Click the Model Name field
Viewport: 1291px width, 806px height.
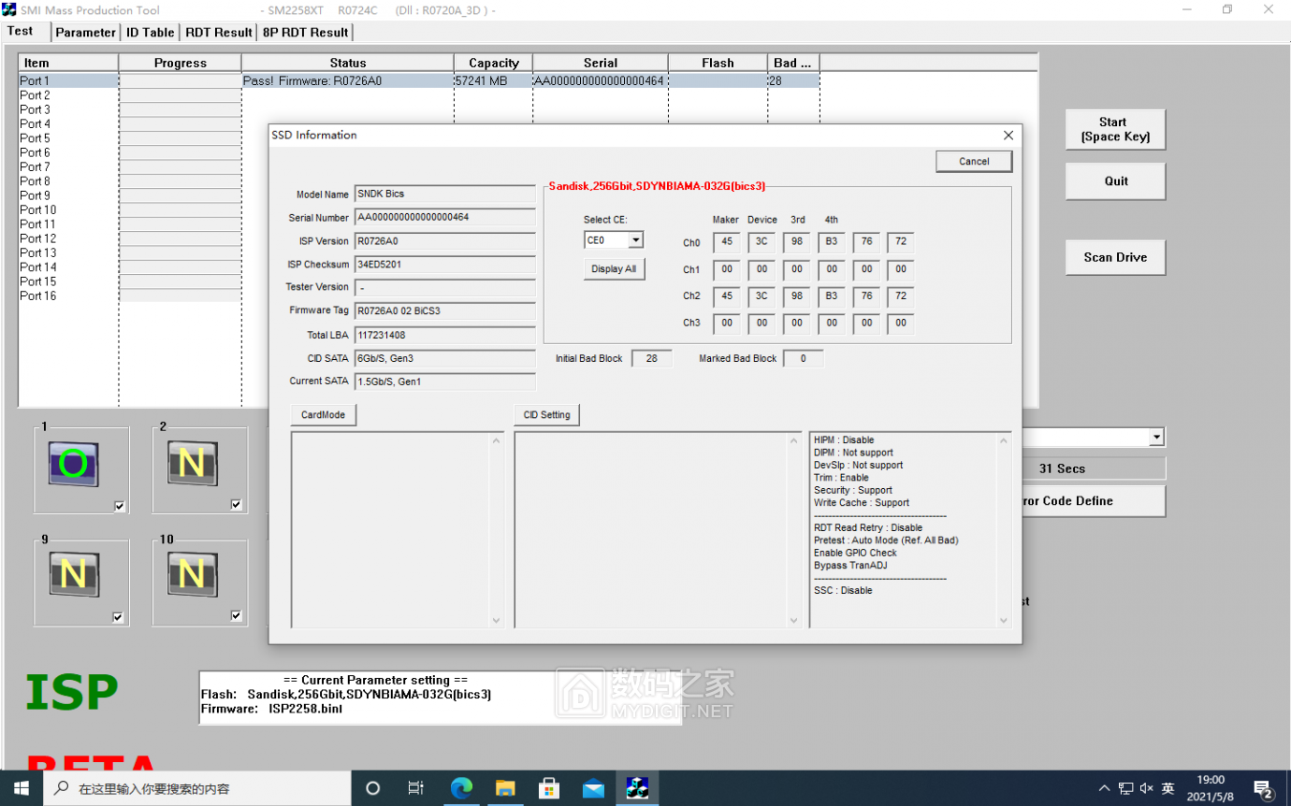click(x=444, y=194)
